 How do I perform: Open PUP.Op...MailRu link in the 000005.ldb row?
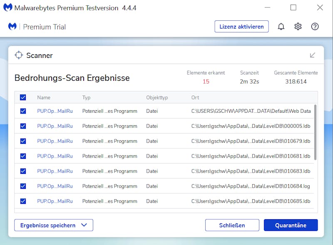click(55, 126)
